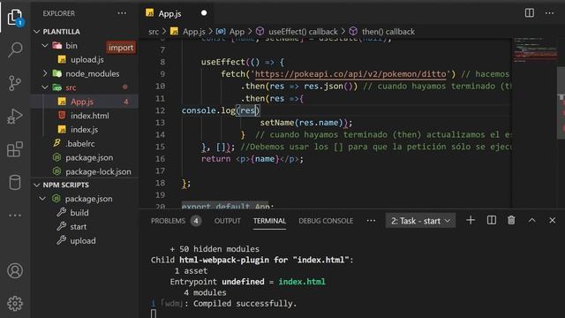Open package-lock.json file

click(x=98, y=171)
